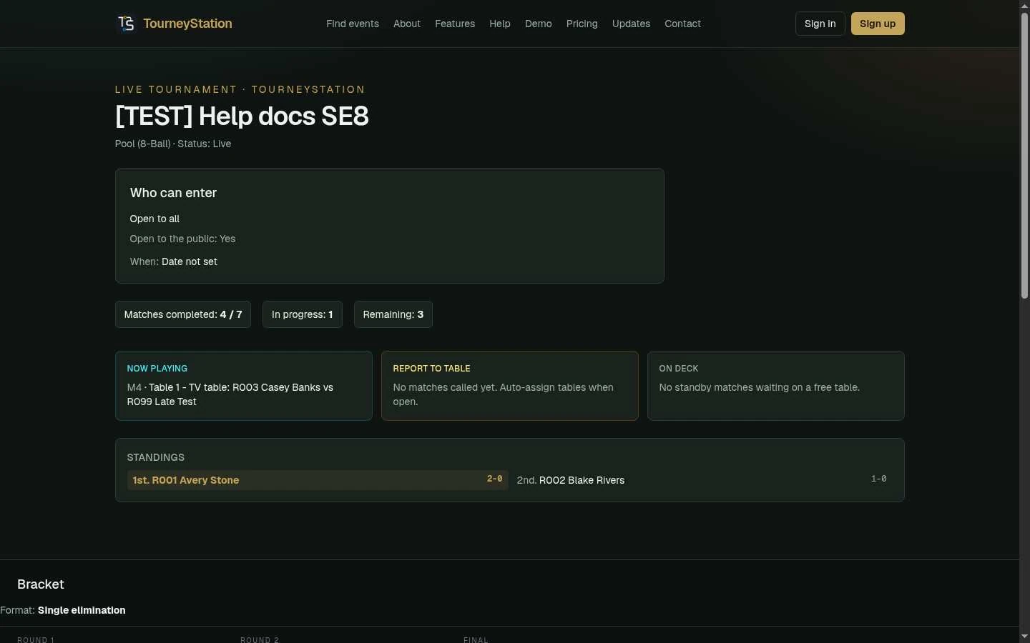1030x643 pixels.
Task: Select the Matches completed 4 / 7 chip
Action: click(x=183, y=314)
